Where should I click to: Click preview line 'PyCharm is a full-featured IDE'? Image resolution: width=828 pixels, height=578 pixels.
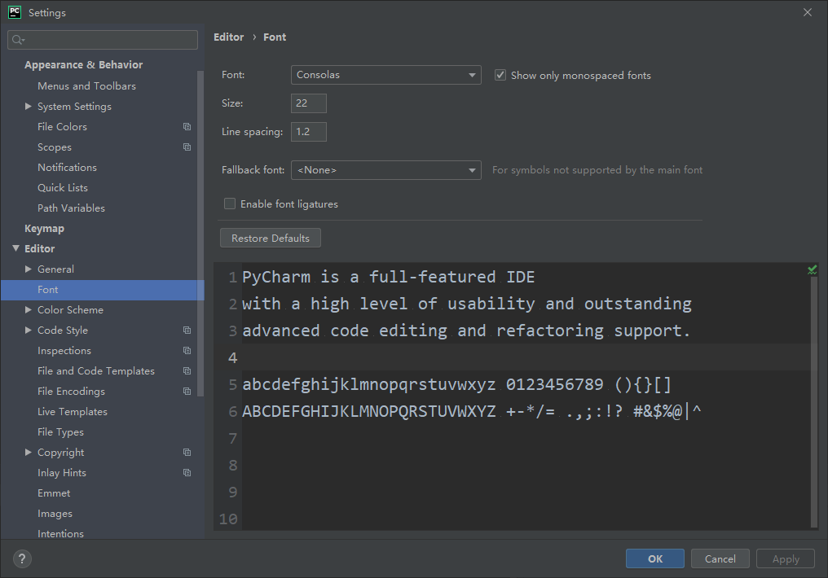coord(388,277)
